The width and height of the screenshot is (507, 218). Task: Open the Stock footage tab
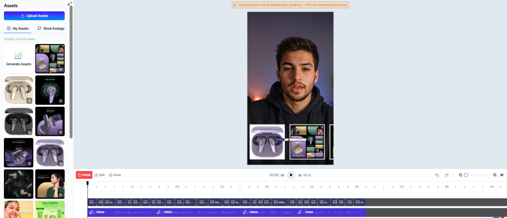tap(51, 28)
